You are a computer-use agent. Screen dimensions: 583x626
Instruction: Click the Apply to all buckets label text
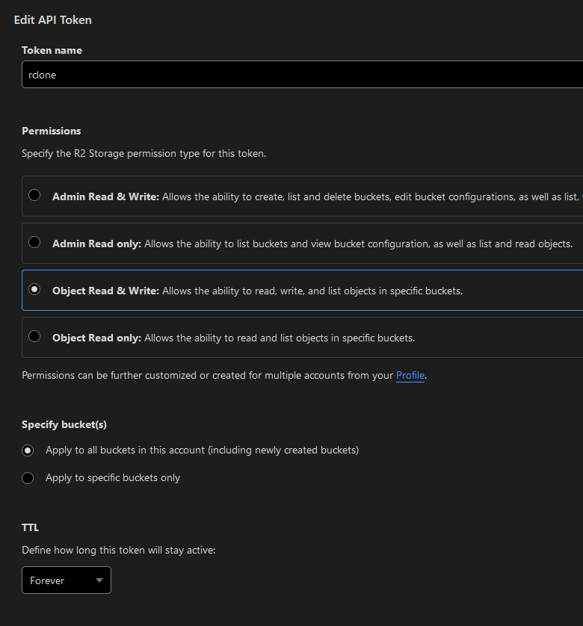(202, 450)
